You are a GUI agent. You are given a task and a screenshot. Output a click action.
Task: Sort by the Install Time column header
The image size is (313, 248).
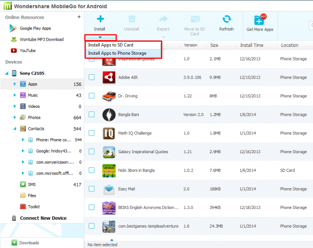tap(252, 45)
